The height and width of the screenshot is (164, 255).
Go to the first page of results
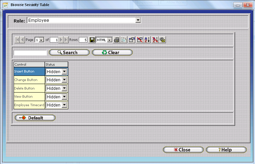coord(17,40)
